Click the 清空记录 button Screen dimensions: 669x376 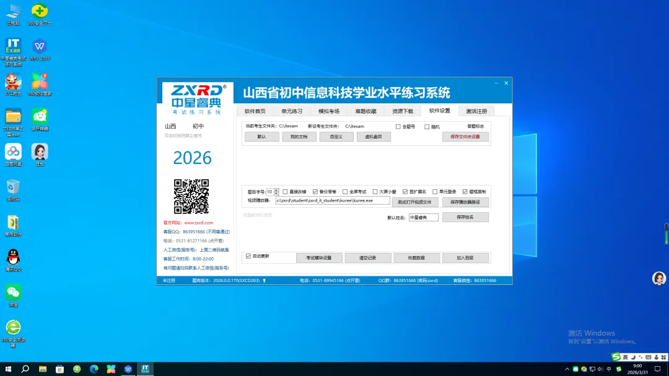tap(368, 258)
